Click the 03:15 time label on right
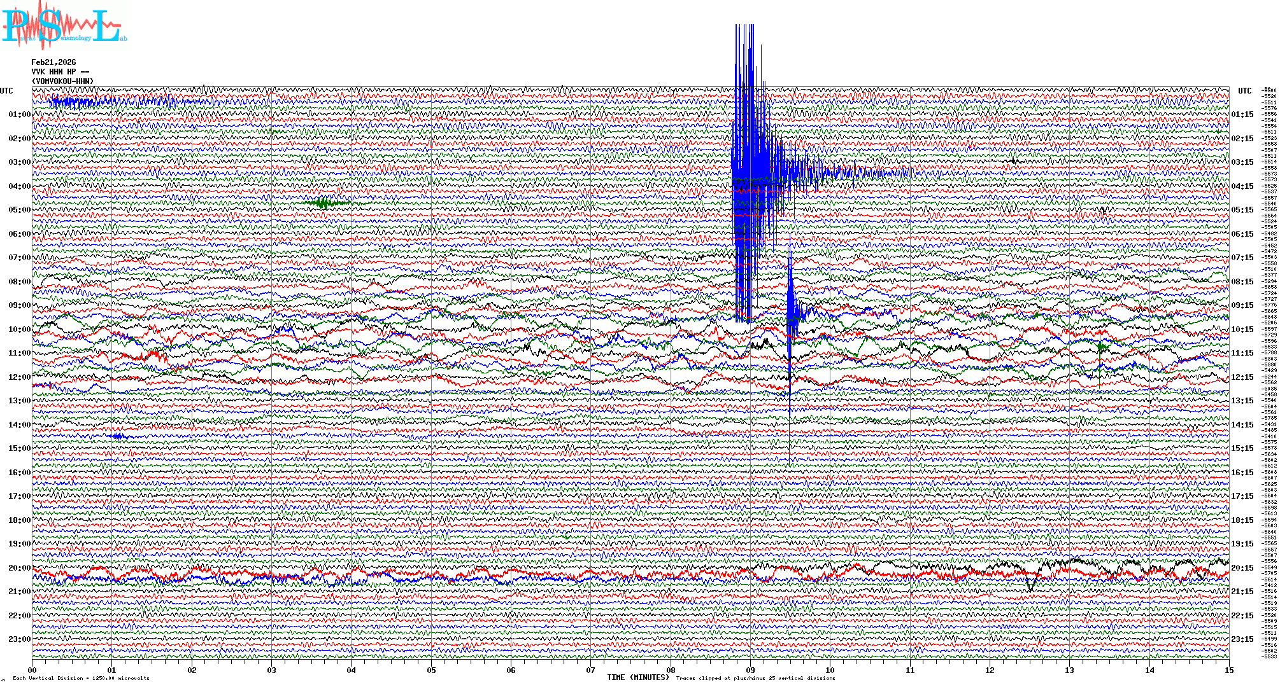Screen dimensions: 1280x687 (x=1242, y=162)
